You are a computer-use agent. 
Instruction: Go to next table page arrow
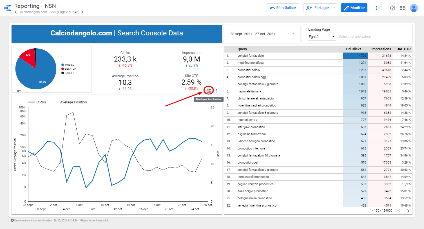[x=408, y=211]
